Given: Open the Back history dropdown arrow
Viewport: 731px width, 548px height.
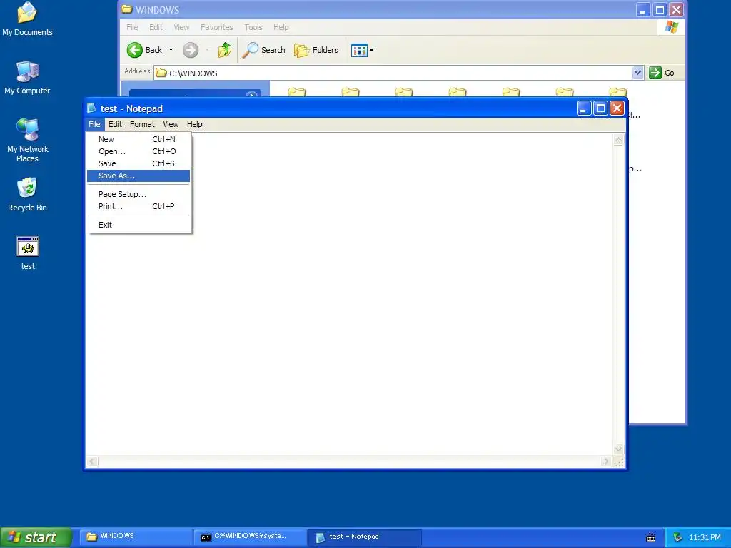Looking at the screenshot, I should point(171,50).
